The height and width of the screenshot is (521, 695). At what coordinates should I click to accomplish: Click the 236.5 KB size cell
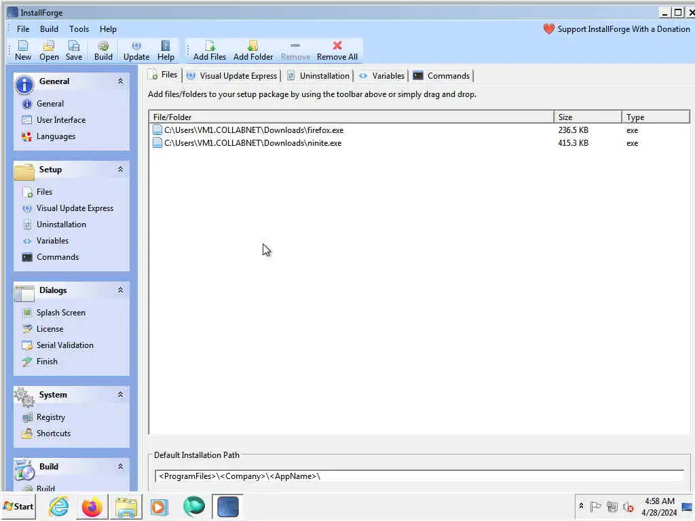[573, 130]
